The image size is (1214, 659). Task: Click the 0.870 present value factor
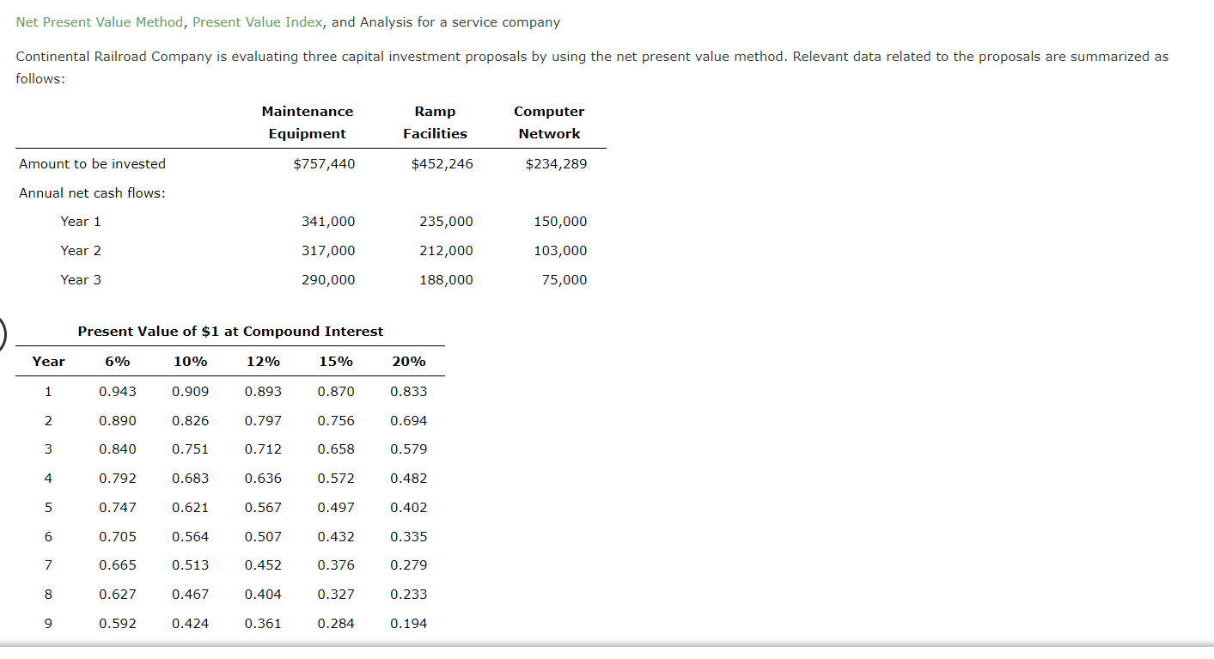click(x=336, y=392)
